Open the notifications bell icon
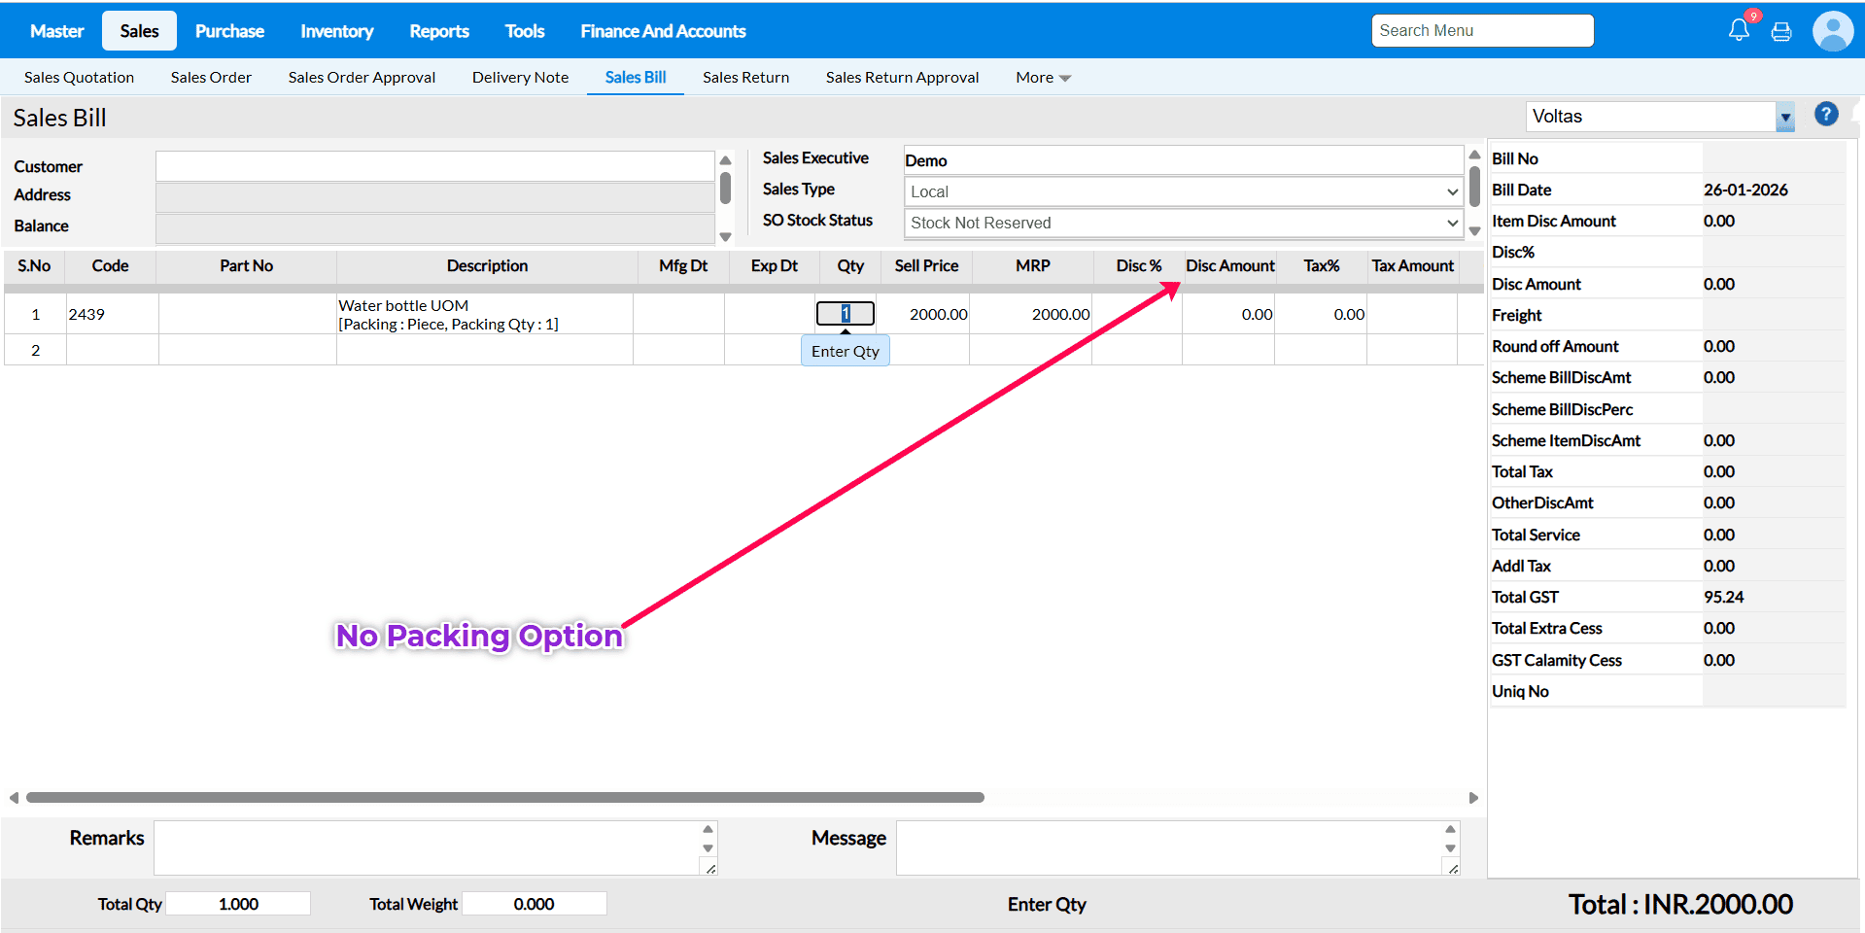The height and width of the screenshot is (933, 1865). click(1739, 31)
